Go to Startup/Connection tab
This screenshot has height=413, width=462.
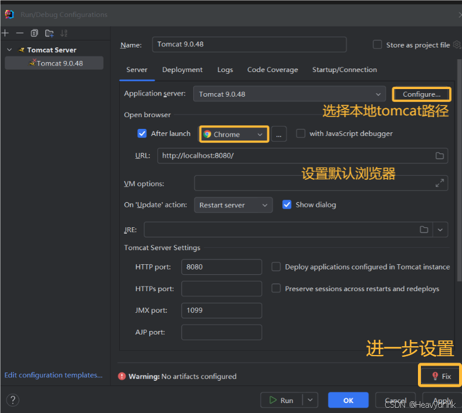tap(345, 70)
